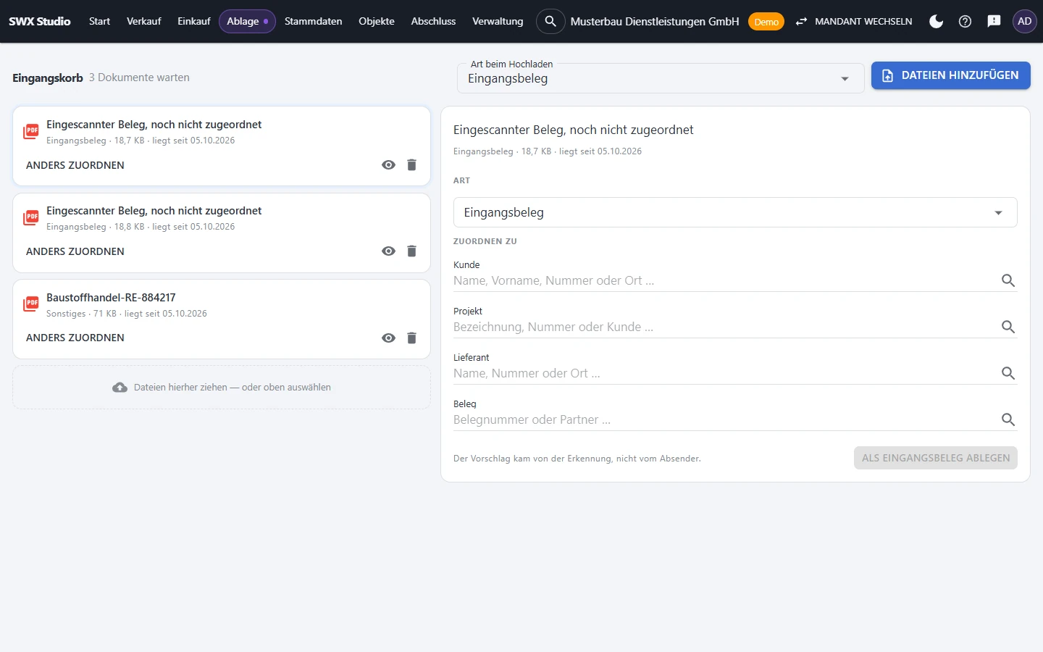Search suppliers with the Lieferant magnifier icon

click(1008, 373)
